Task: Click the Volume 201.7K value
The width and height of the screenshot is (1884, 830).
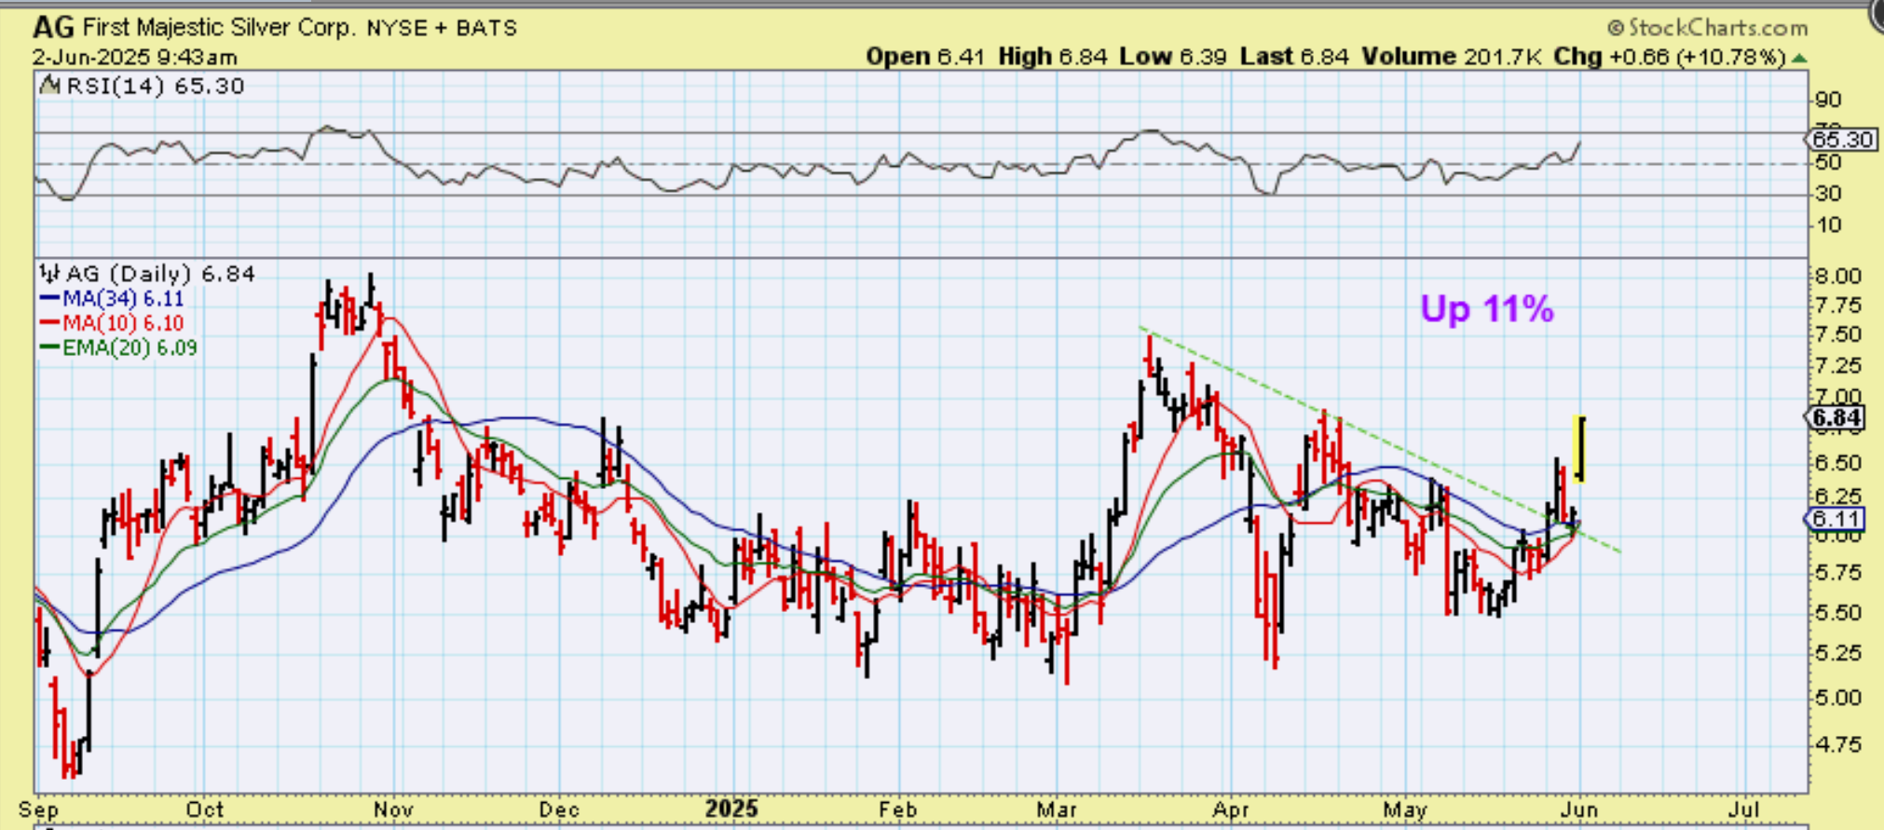Action: pyautogui.click(x=1452, y=57)
